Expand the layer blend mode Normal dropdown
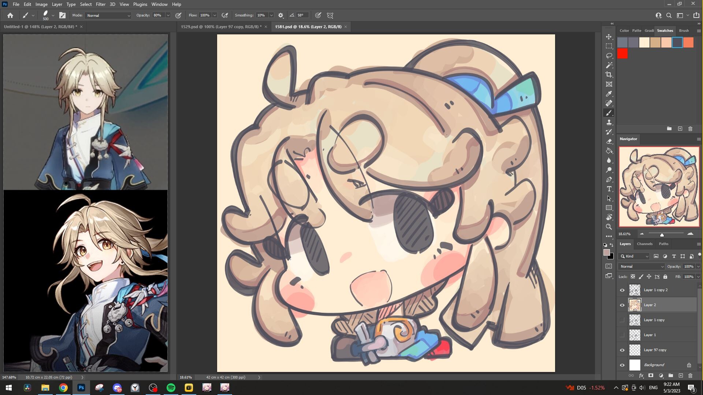This screenshot has height=395, width=703. [x=641, y=267]
